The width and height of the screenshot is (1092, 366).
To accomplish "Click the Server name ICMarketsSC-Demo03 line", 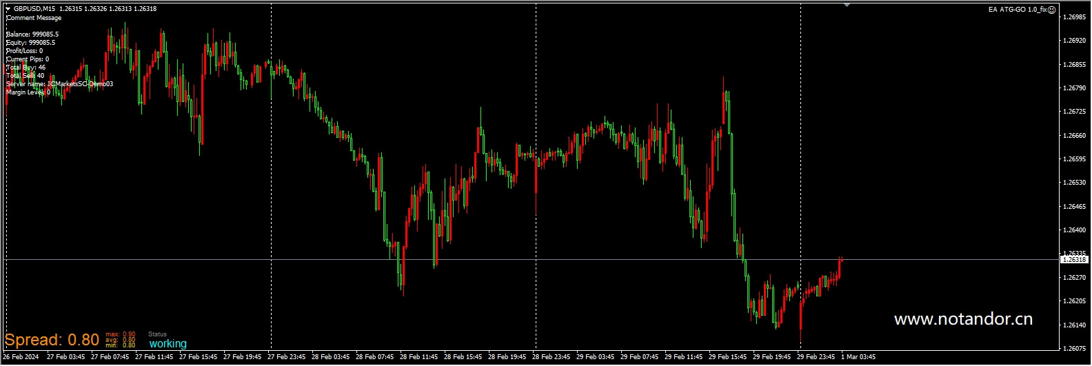I will click(59, 84).
